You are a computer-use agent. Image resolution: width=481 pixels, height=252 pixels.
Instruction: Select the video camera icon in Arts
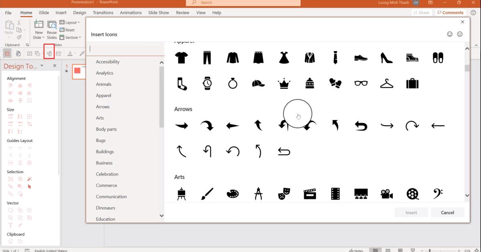(386, 193)
